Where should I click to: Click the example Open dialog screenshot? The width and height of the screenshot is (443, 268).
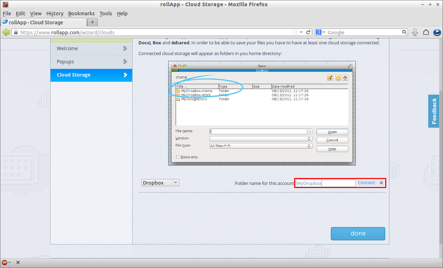(262, 113)
